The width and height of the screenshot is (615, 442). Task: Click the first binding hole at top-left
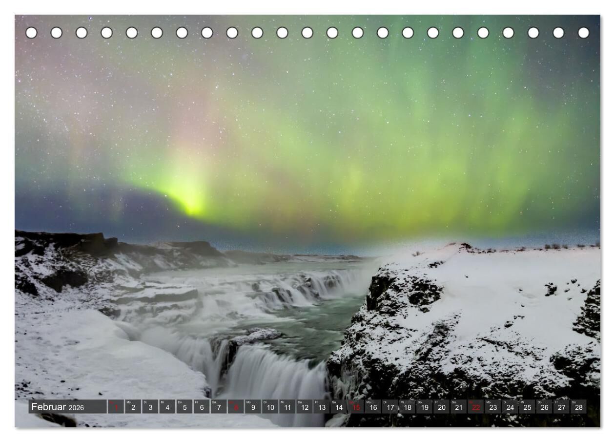pyautogui.click(x=31, y=33)
